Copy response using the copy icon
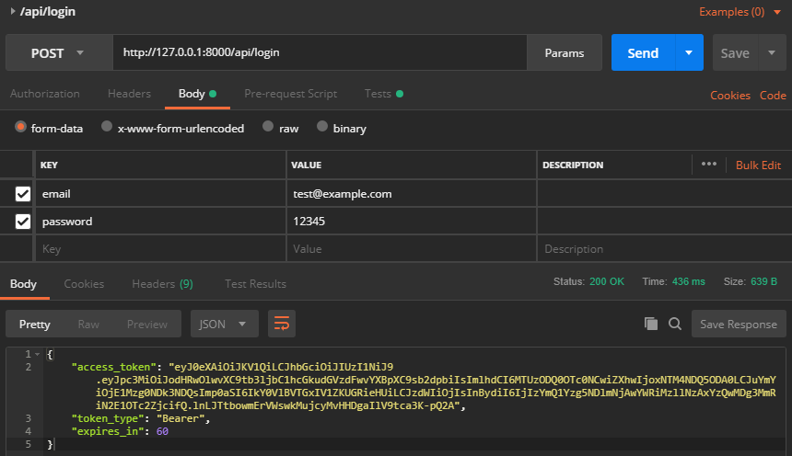 click(x=651, y=324)
